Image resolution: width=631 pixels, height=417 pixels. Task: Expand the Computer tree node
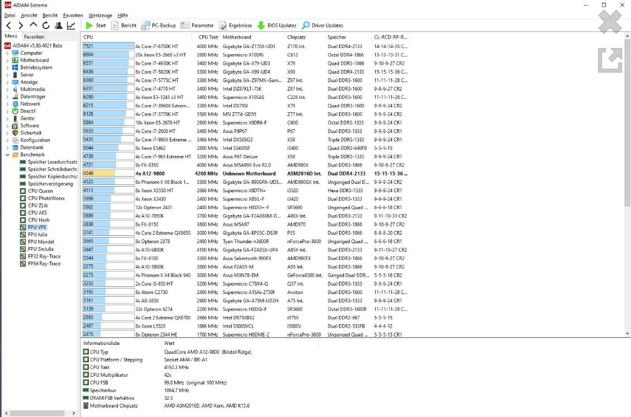click(7, 53)
